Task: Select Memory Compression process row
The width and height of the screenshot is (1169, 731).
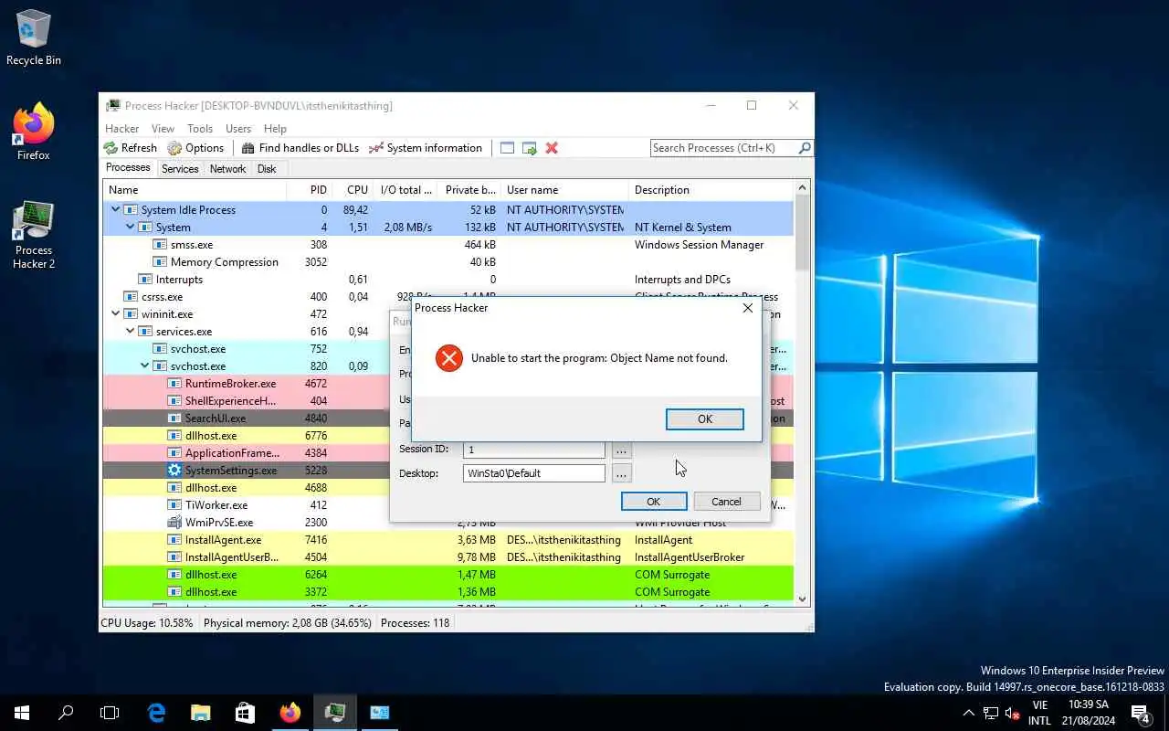Action: [x=448, y=261]
